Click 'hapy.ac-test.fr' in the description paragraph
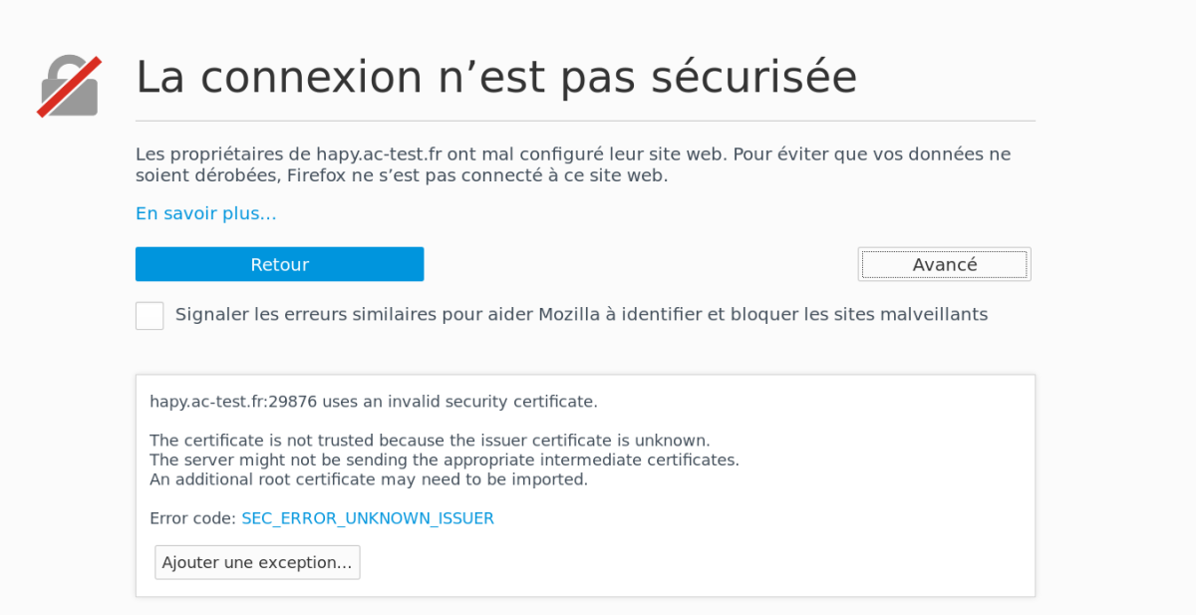This screenshot has width=1196, height=615. click(379, 154)
